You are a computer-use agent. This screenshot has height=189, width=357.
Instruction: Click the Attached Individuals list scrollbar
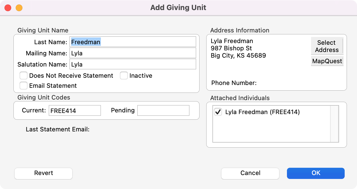point(334,124)
